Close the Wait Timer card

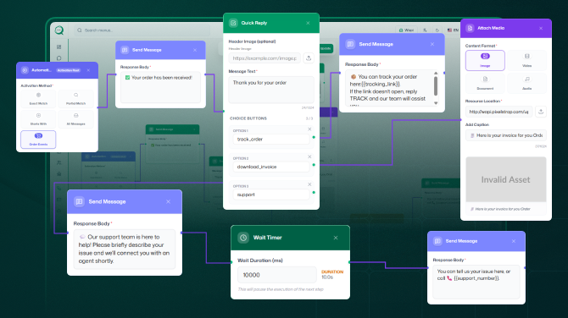coord(336,238)
